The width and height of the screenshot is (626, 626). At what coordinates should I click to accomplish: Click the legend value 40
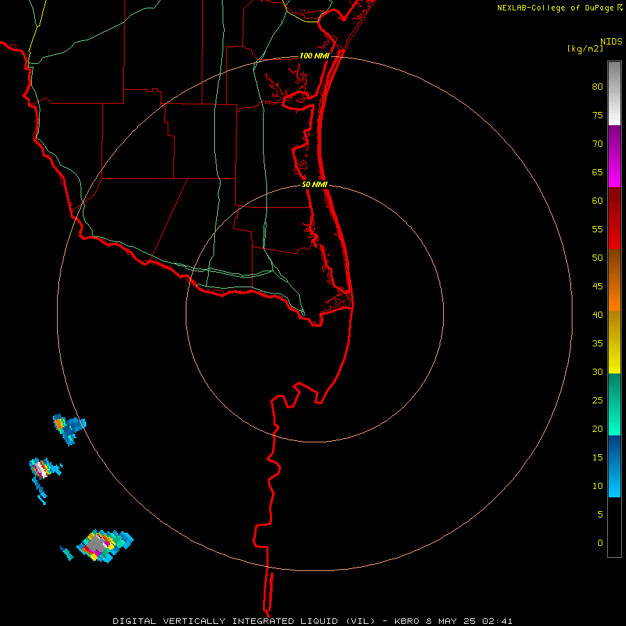597,314
